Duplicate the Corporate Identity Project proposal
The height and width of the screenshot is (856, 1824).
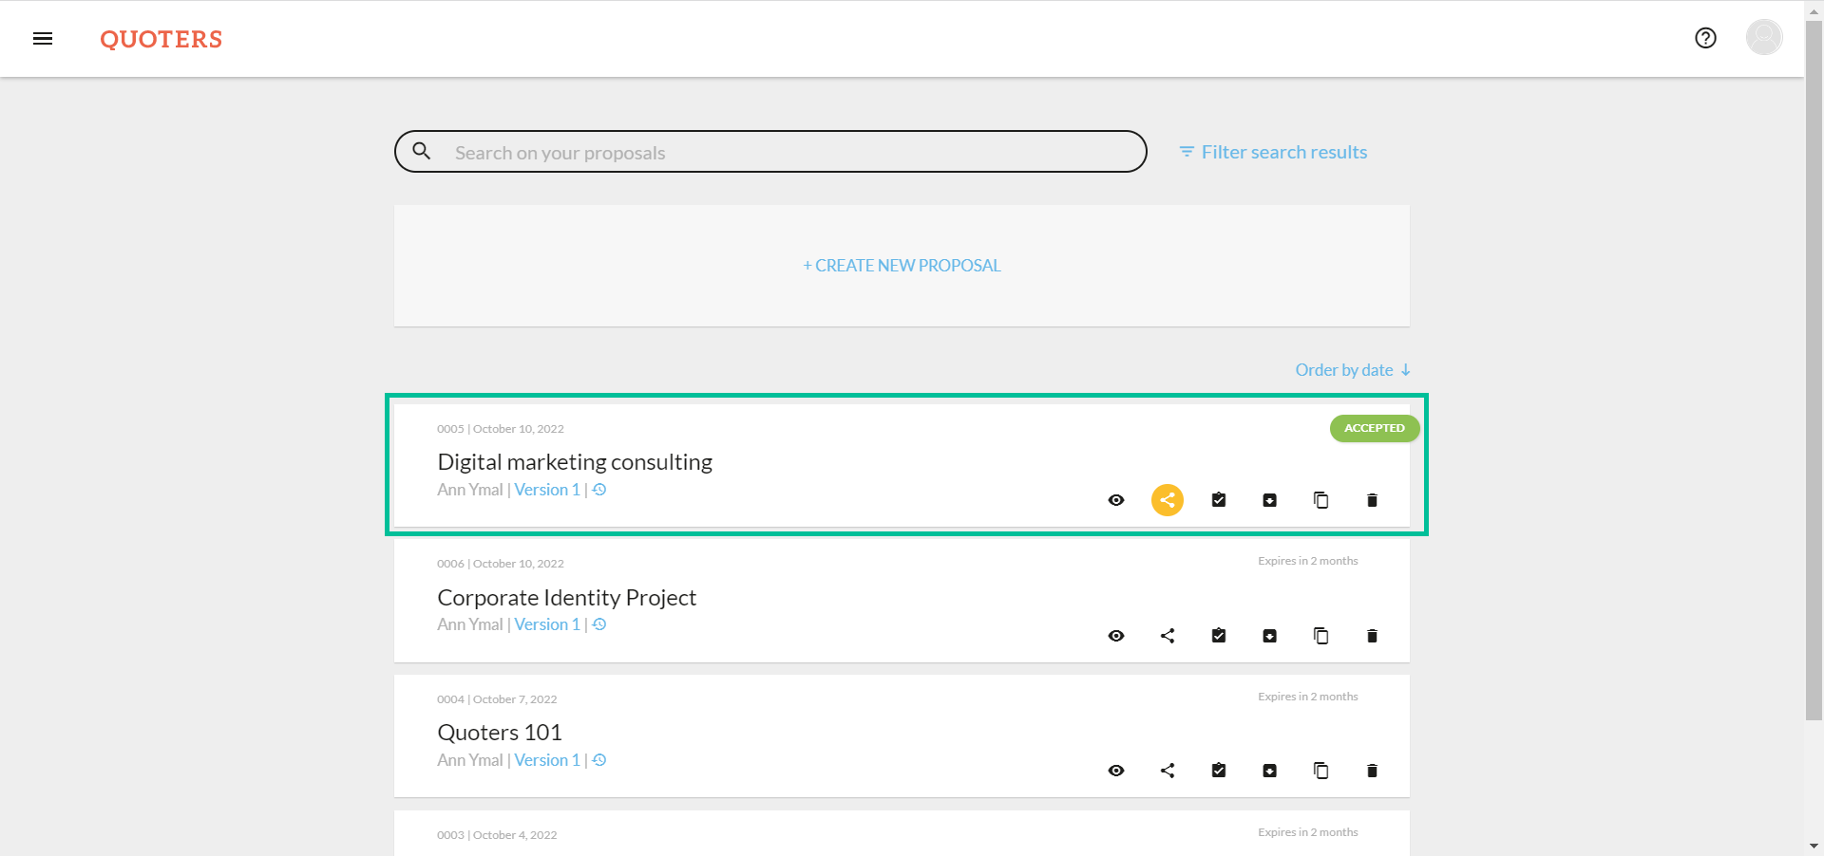pos(1321,636)
